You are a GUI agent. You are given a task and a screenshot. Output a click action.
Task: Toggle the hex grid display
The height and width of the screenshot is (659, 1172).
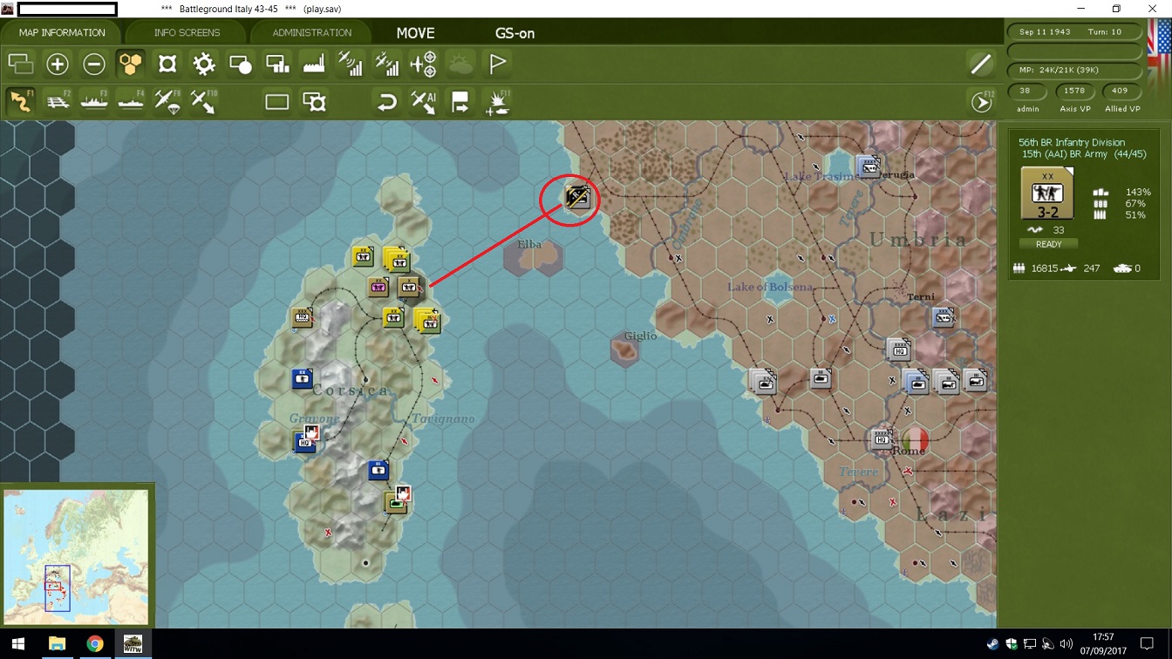(x=131, y=64)
